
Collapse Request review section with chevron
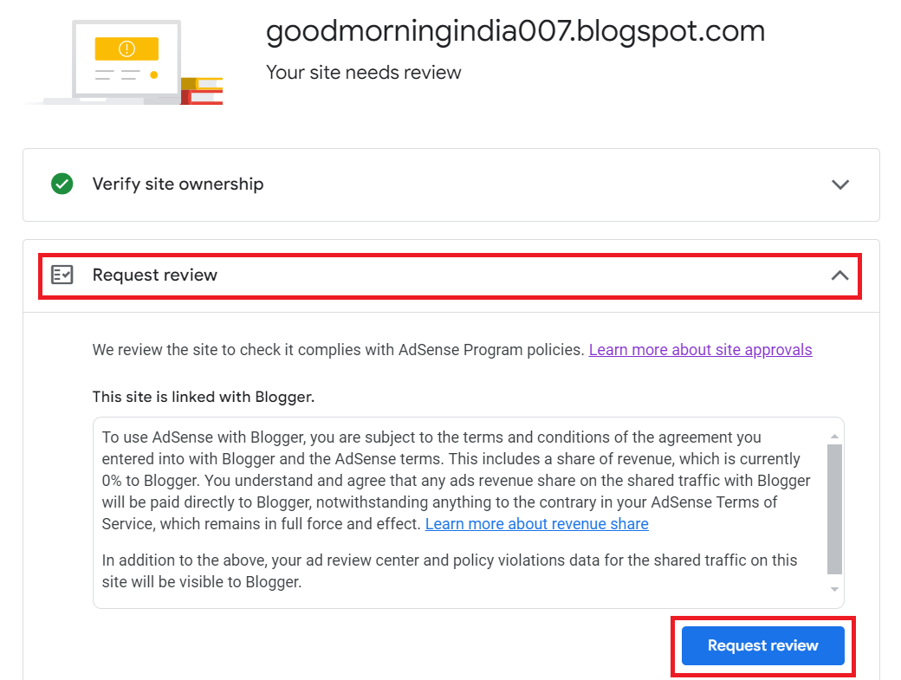[840, 275]
